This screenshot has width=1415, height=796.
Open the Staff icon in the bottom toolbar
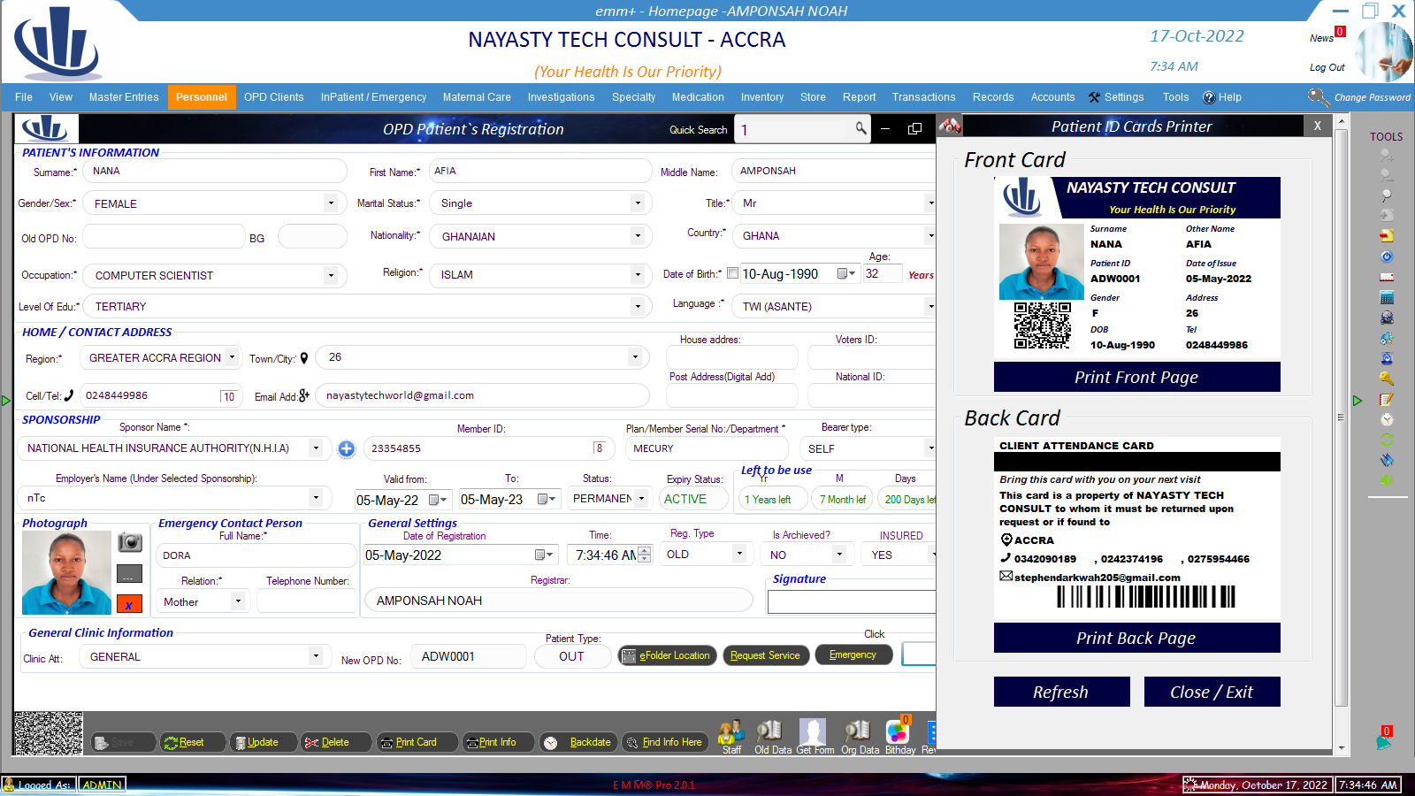point(731,737)
